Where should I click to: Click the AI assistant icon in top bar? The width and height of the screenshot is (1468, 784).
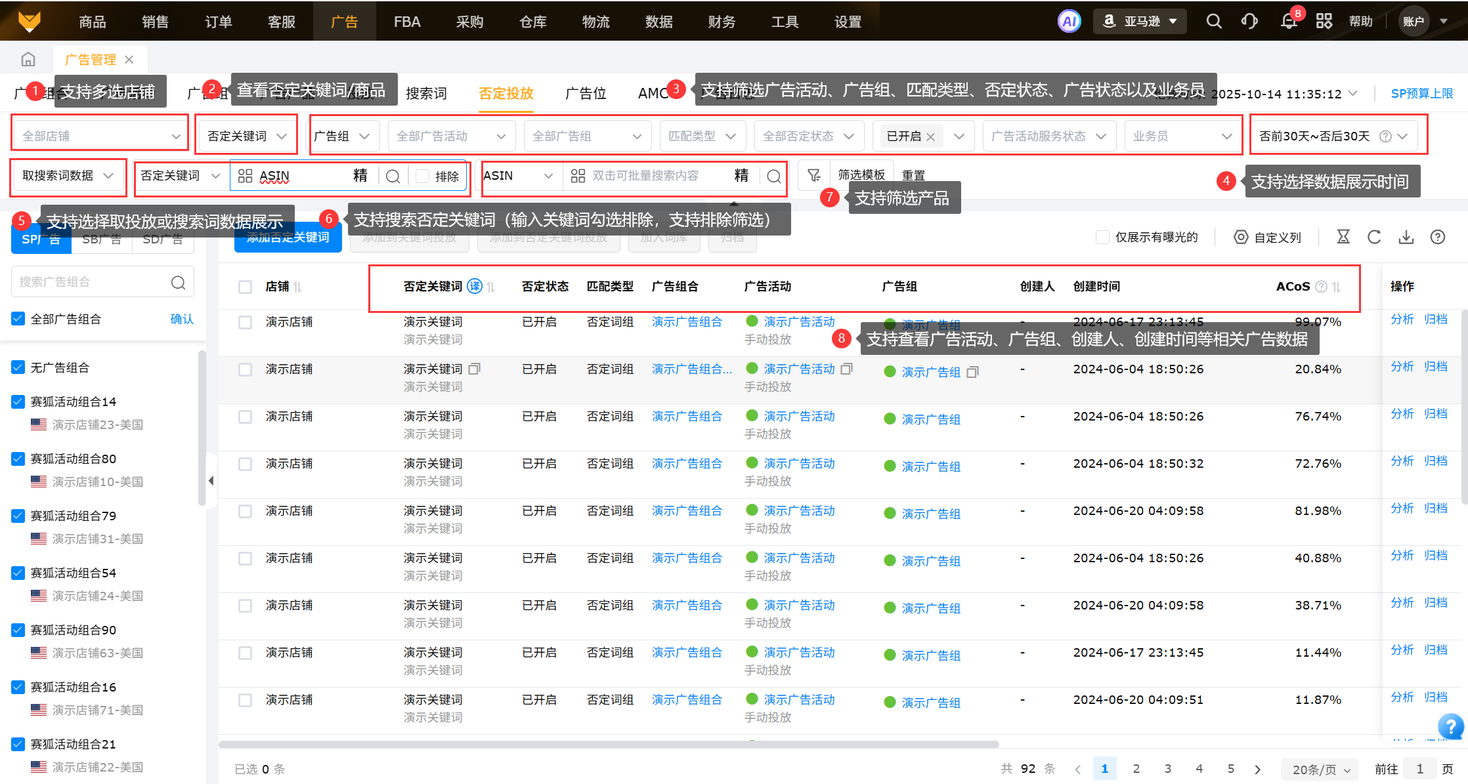point(1069,22)
